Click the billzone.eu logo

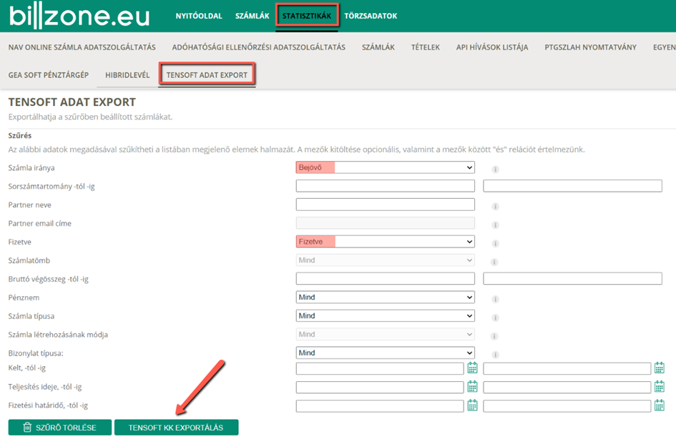(x=79, y=16)
